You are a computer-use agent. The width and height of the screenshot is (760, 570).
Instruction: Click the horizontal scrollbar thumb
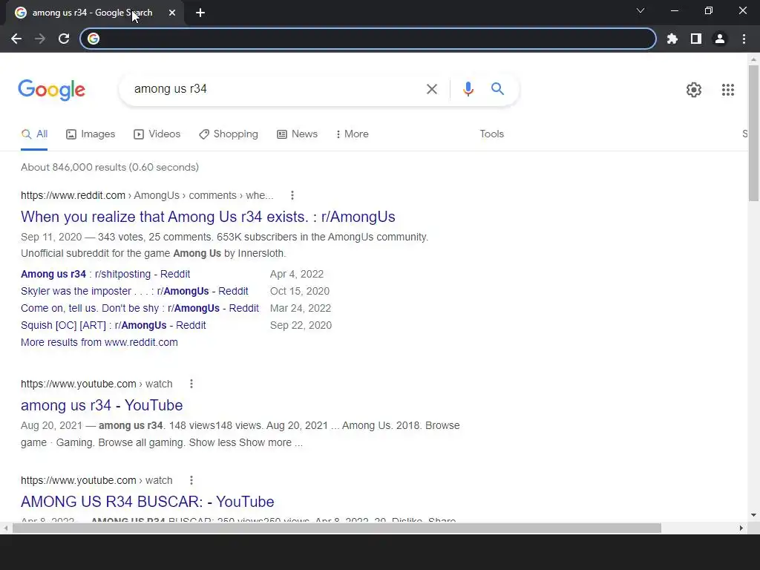coord(337,528)
